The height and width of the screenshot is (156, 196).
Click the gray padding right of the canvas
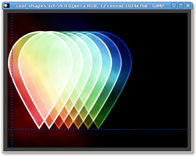189,80
